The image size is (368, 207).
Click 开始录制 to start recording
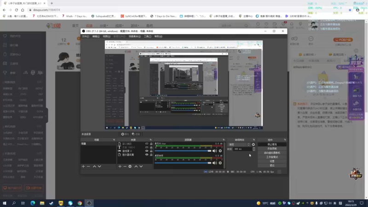click(x=272, y=149)
